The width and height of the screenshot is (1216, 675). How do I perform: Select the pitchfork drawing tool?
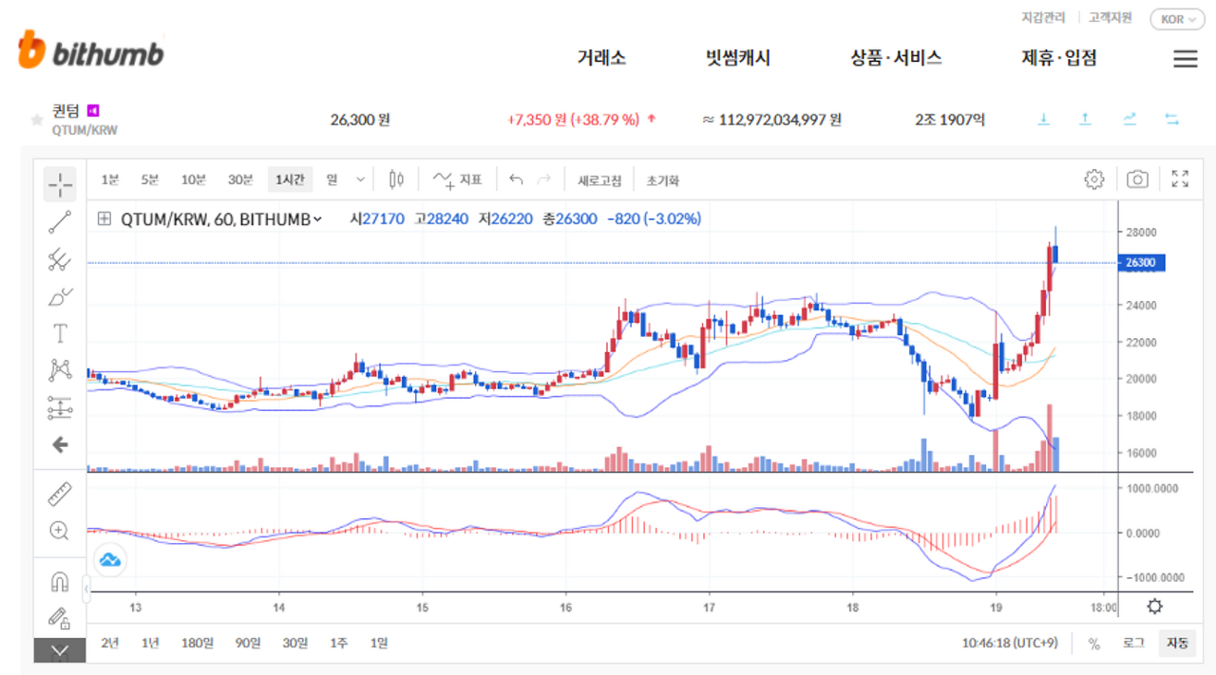60,259
